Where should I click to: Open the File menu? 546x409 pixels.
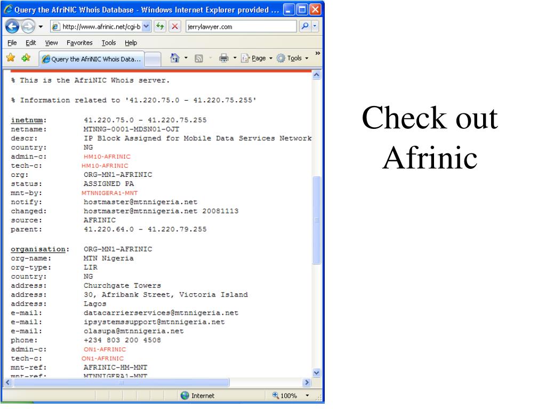click(x=12, y=43)
